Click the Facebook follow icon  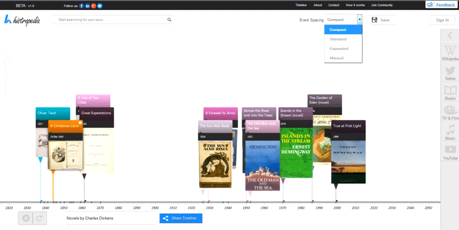(81, 5)
